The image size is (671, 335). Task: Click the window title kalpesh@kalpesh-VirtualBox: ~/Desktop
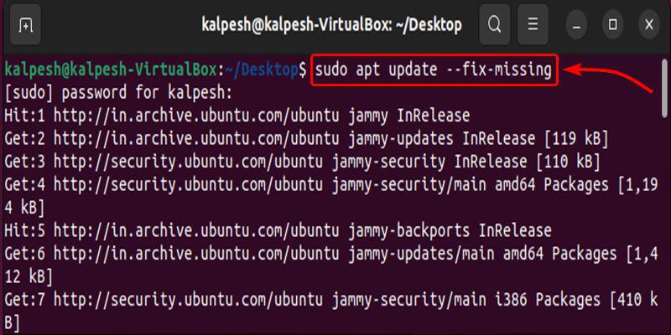pyautogui.click(x=331, y=24)
